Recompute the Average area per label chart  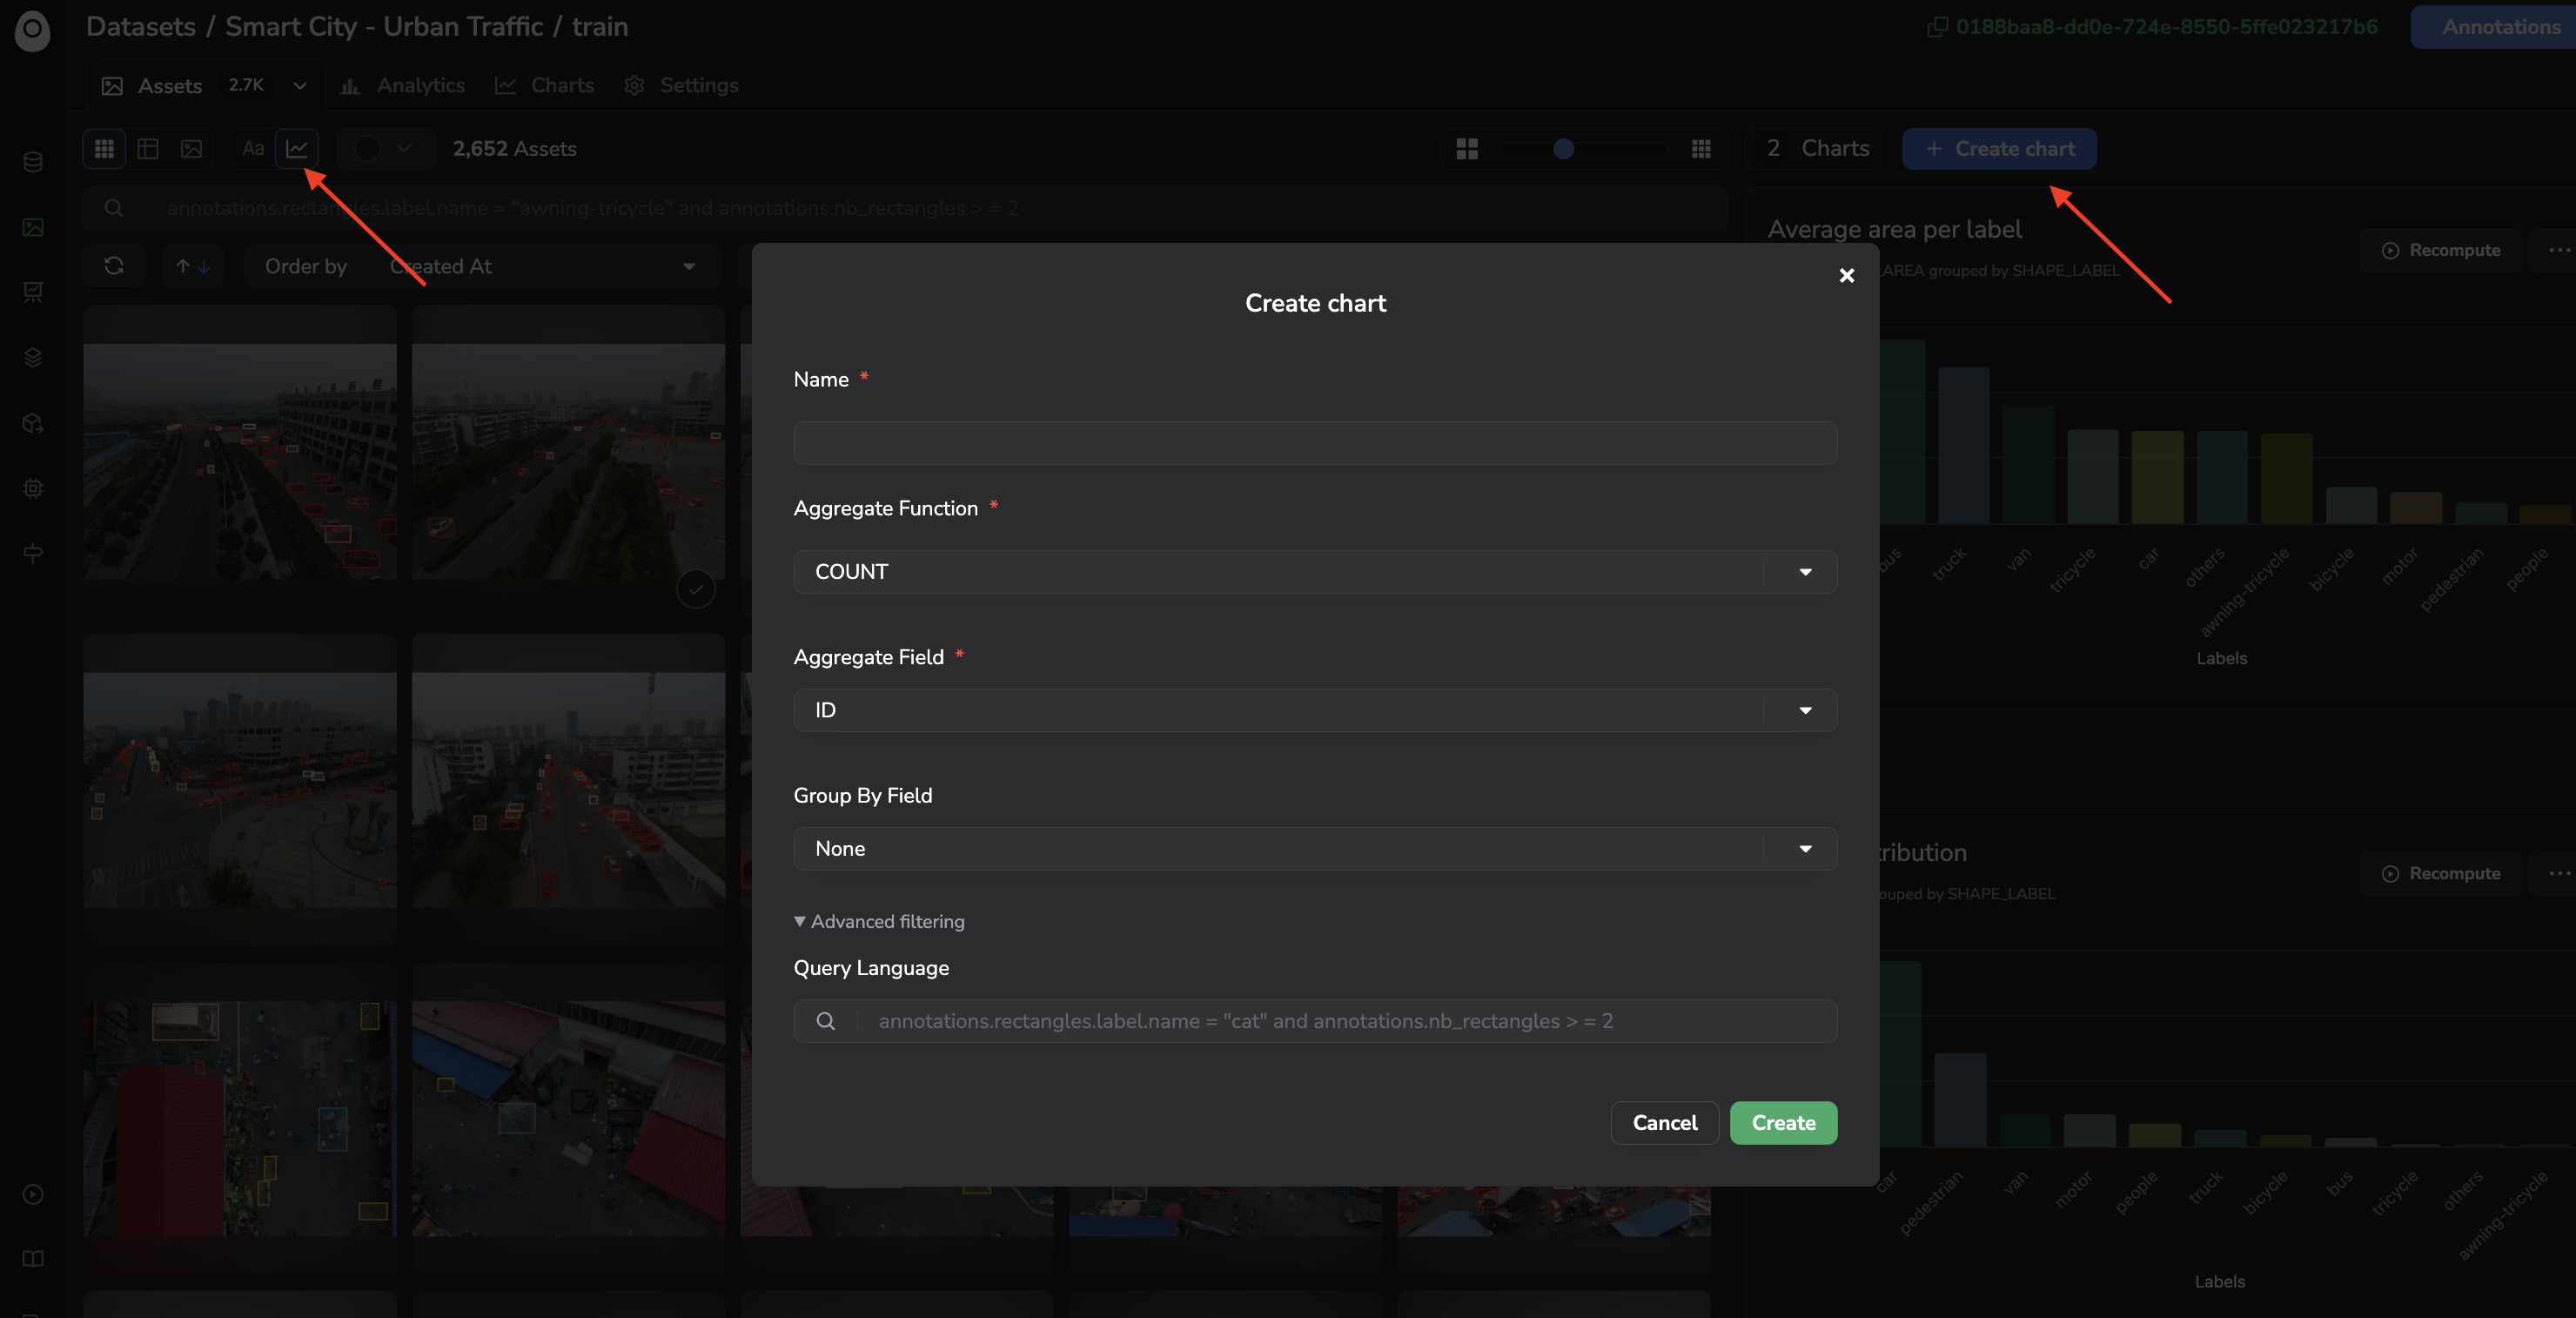point(2441,251)
